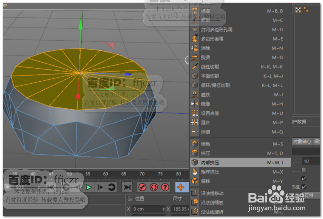The image size is (323, 219).
Task: Choose 沿法线缩放 scale along normals
Action: pyautogui.click(x=240, y=203)
